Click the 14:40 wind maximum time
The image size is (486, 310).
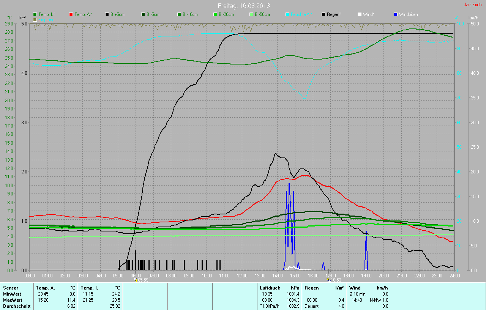(x=357, y=300)
